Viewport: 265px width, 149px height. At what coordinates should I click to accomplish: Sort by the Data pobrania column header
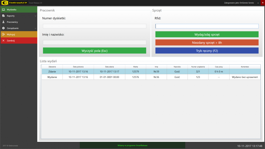click(x=78, y=67)
